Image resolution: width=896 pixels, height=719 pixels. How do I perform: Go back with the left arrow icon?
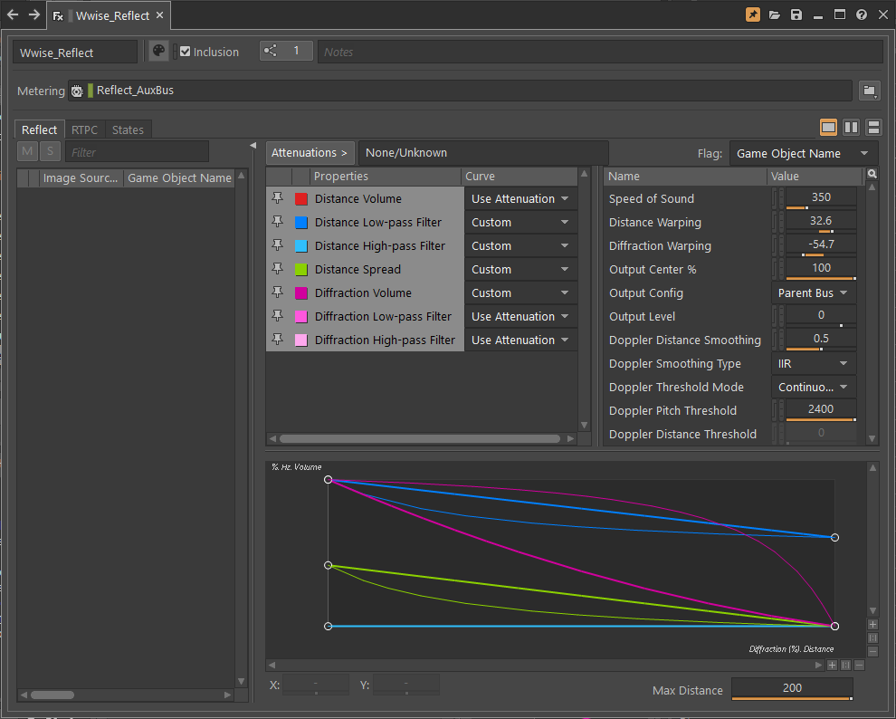[x=13, y=14]
